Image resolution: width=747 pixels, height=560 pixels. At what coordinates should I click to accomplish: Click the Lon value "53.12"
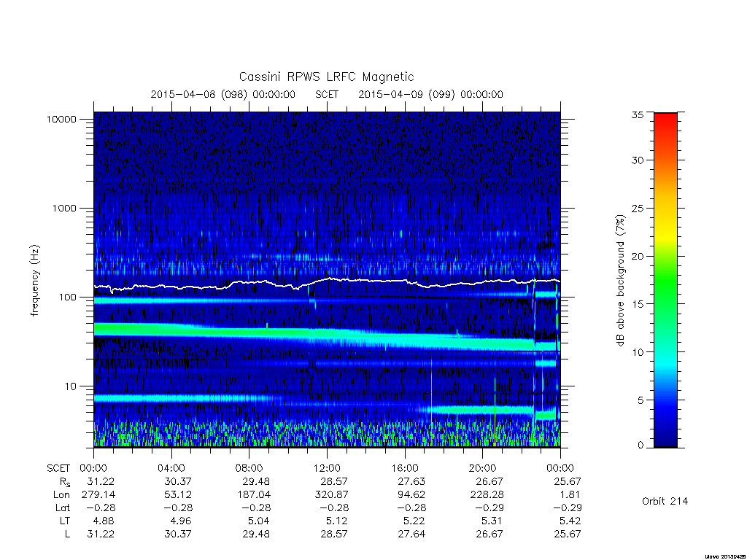coord(178,495)
